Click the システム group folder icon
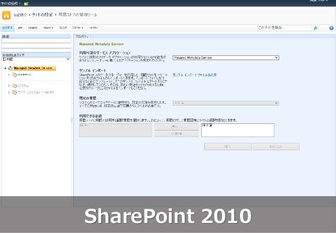Image resolution: width=336 pixels, height=233 pixels. pos(14,86)
